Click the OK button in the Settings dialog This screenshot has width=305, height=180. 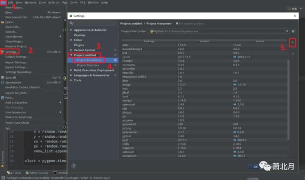(255, 167)
